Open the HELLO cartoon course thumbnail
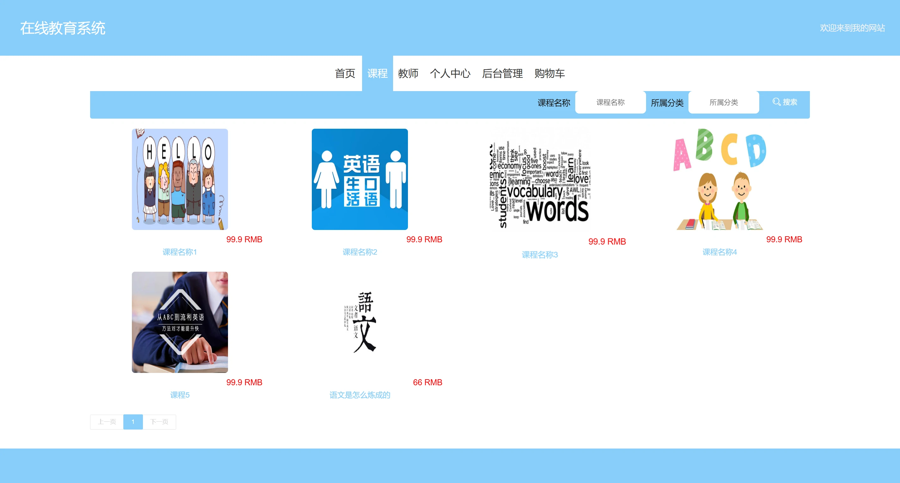The width and height of the screenshot is (900, 483). (x=180, y=179)
